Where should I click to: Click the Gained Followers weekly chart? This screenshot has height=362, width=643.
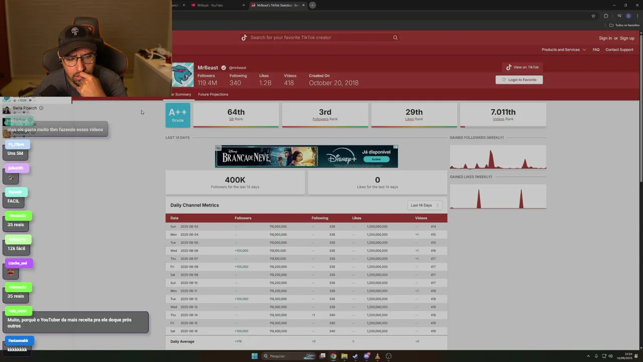(498, 157)
